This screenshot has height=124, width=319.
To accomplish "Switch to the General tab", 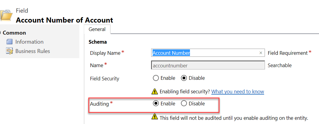I will (97, 29).
